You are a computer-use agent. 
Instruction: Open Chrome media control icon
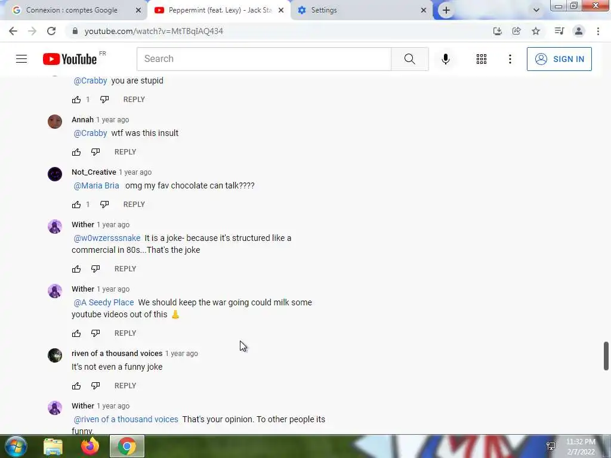coord(559,31)
